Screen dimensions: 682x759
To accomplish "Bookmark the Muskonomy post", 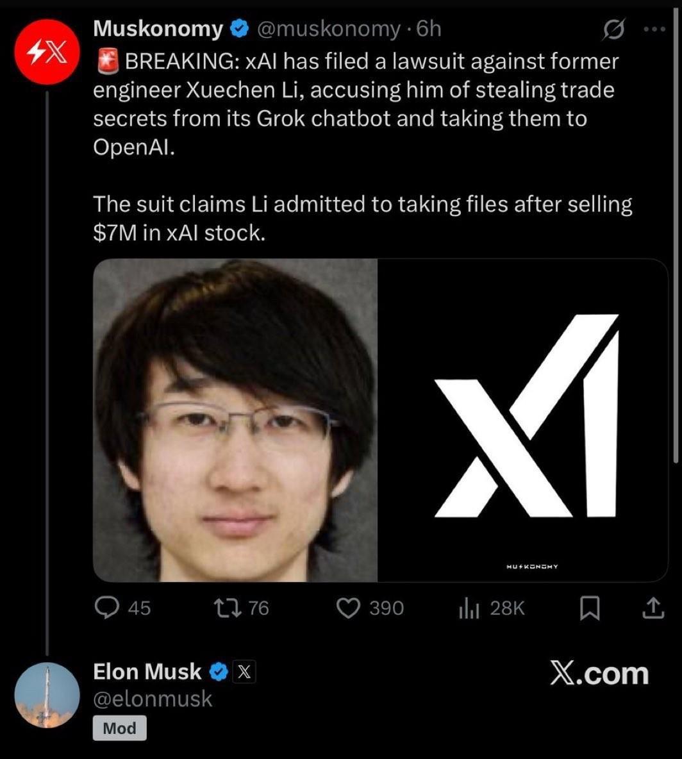I will [x=589, y=608].
